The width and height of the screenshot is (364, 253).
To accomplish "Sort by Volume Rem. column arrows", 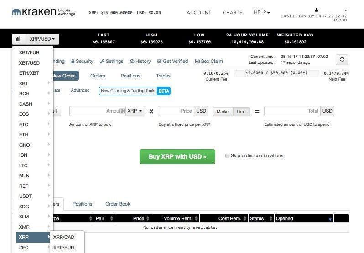I will 196,218.
